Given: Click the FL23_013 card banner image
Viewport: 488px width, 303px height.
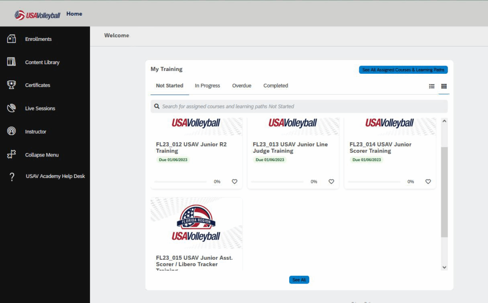Looking at the screenshot, I should pyautogui.click(x=293, y=126).
